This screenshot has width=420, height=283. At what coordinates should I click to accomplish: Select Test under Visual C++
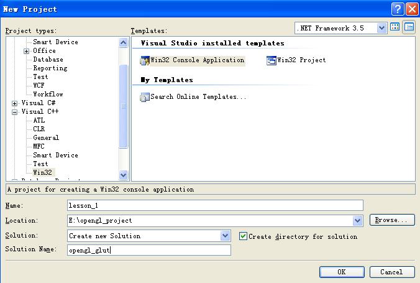pyautogui.click(x=40, y=164)
